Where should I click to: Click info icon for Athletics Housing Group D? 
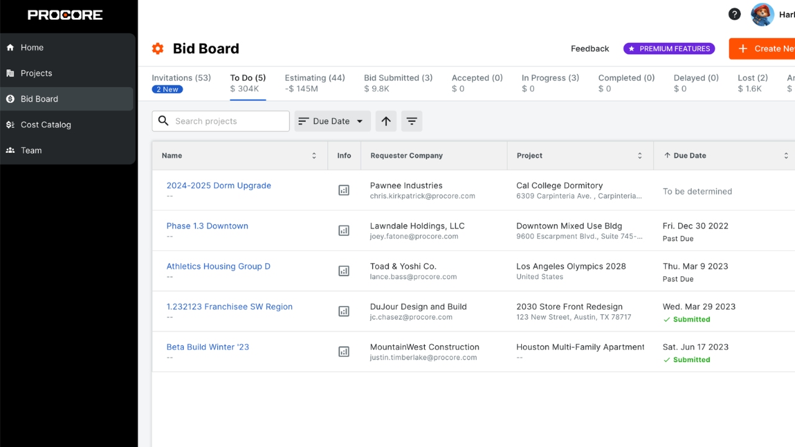click(344, 271)
